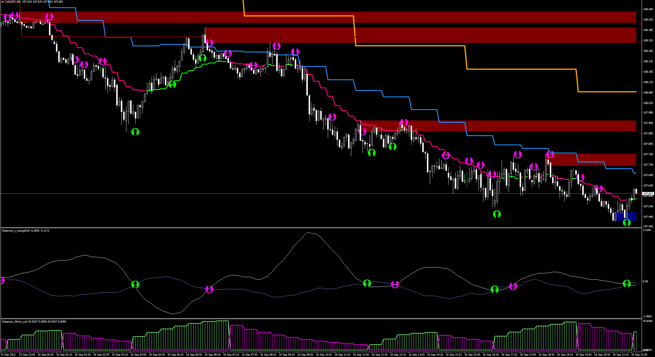Click the CADJPY,M5 chart title label
This screenshot has height=357, width=655.
(x=13, y=2)
